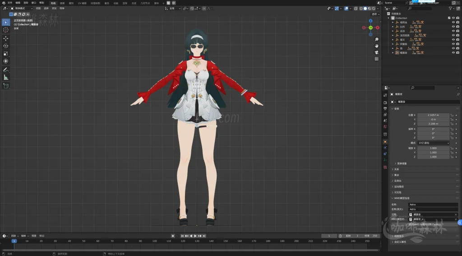Switch to the 几何节点 workspace tab
Screen dimensions: 462x256
coord(145,3)
